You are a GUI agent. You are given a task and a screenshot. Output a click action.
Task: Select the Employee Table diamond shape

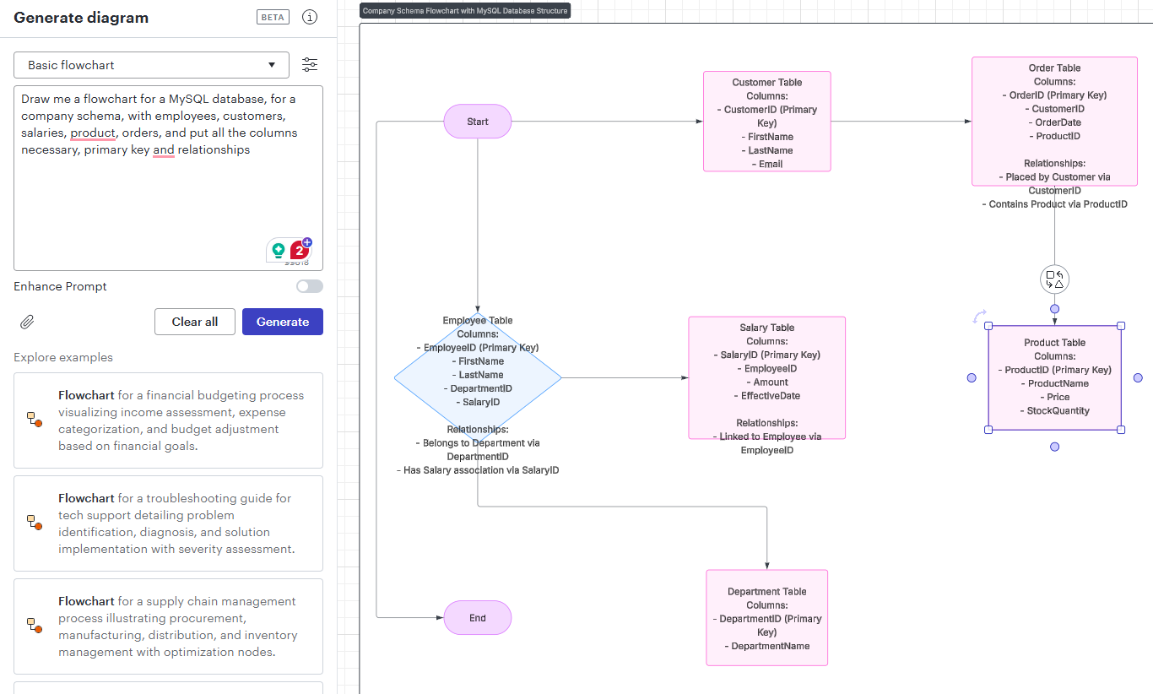click(478, 378)
